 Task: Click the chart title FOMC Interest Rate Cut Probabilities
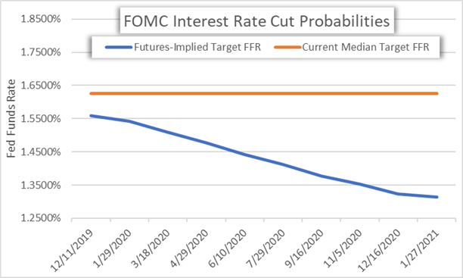(256, 21)
